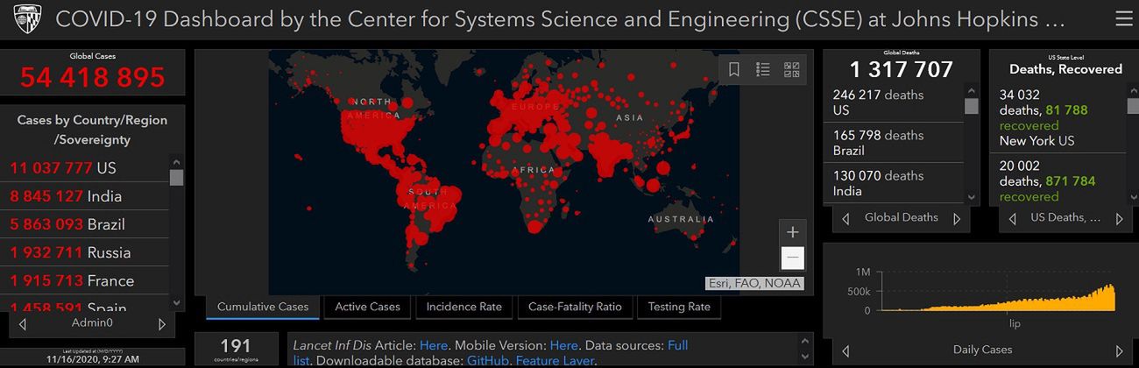Viewport: 1139px width, 368px height.
Task: Click India entry with 130 070 deaths
Action: (x=893, y=183)
